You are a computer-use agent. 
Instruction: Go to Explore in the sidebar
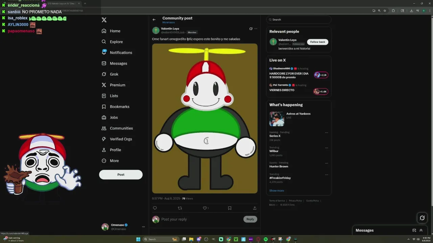pos(112,42)
